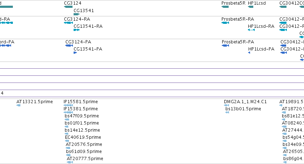Click the bs81e12 EST label
The width and height of the screenshot is (304, 164).
point(293,116)
